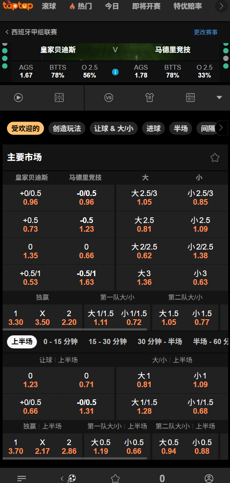Open the pitch field view icon
The width and height of the screenshot is (230, 483).
tap(59, 98)
